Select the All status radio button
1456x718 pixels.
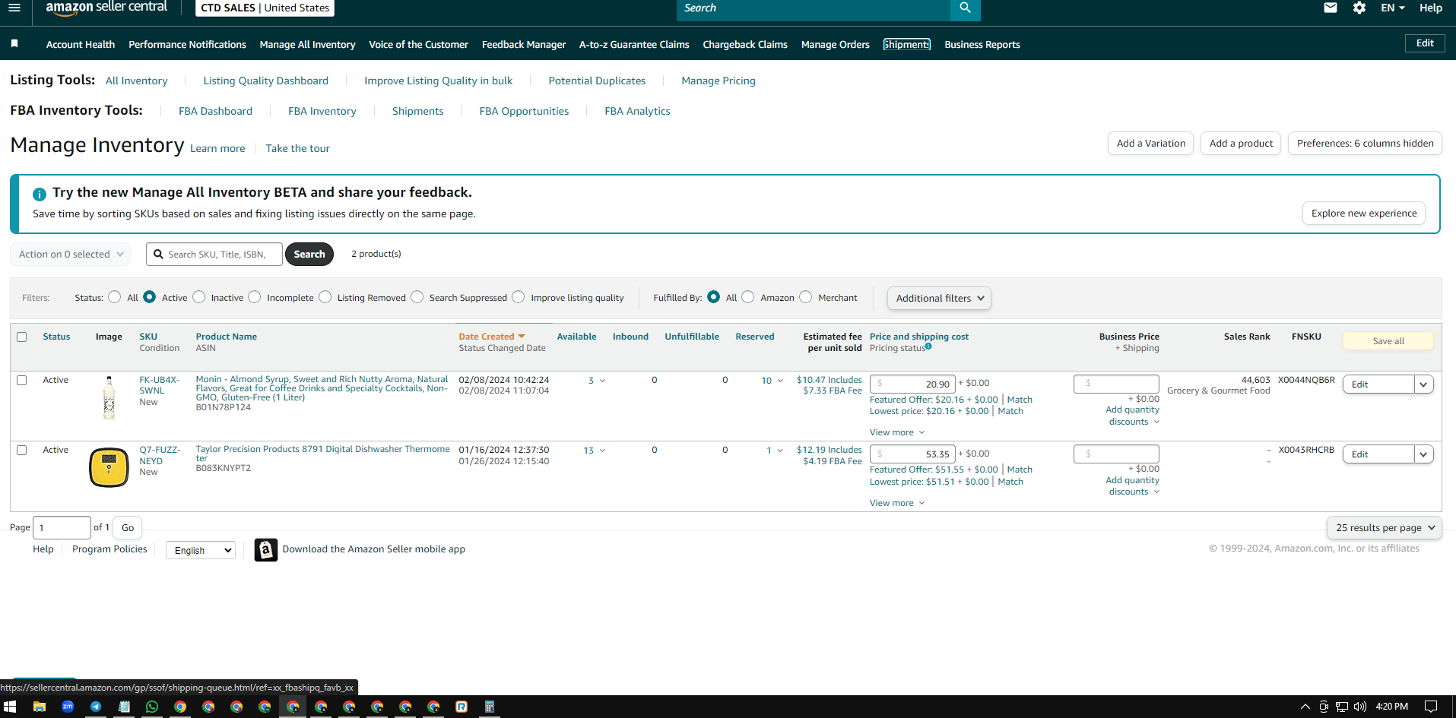tap(114, 297)
